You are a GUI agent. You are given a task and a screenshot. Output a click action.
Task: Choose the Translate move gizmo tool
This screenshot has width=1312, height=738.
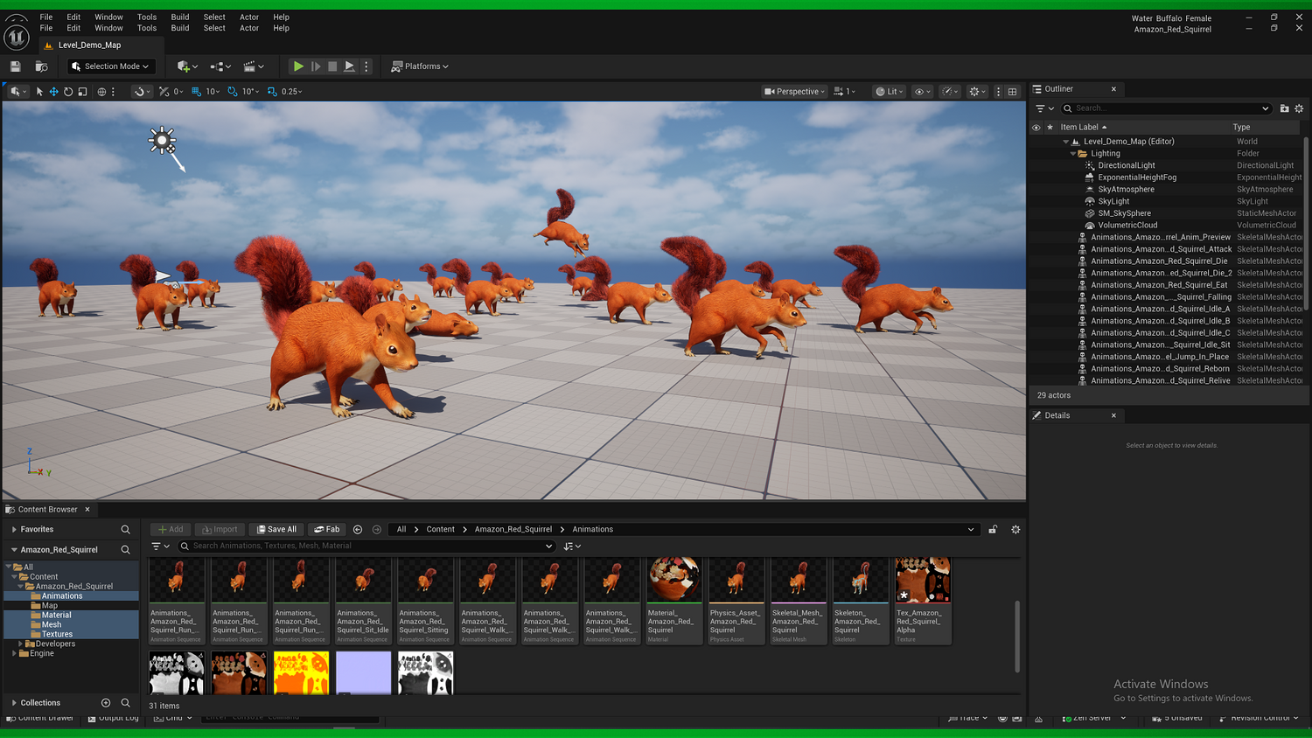pos(53,92)
